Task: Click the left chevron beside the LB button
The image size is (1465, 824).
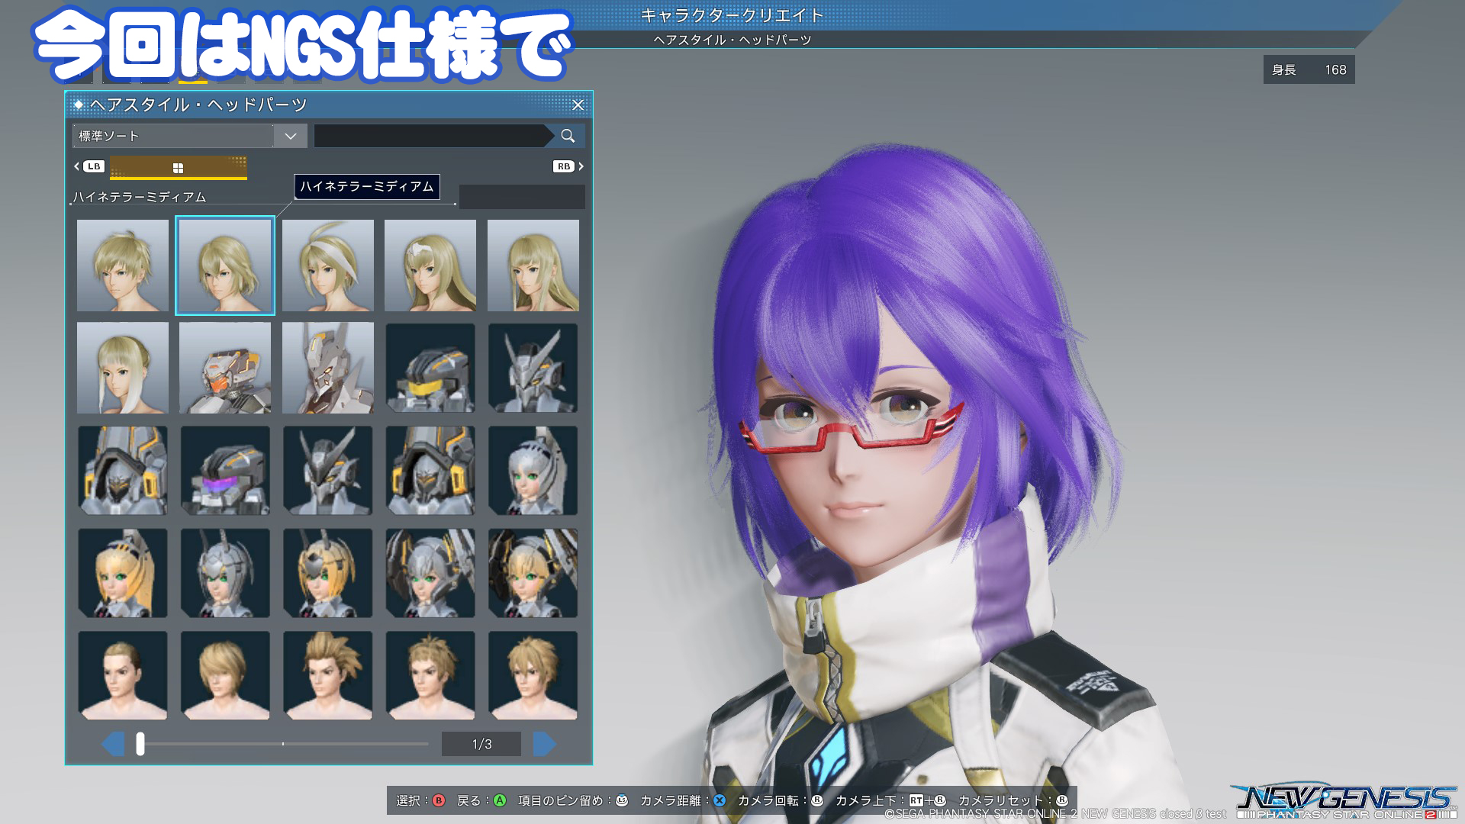Action: coord(76,166)
